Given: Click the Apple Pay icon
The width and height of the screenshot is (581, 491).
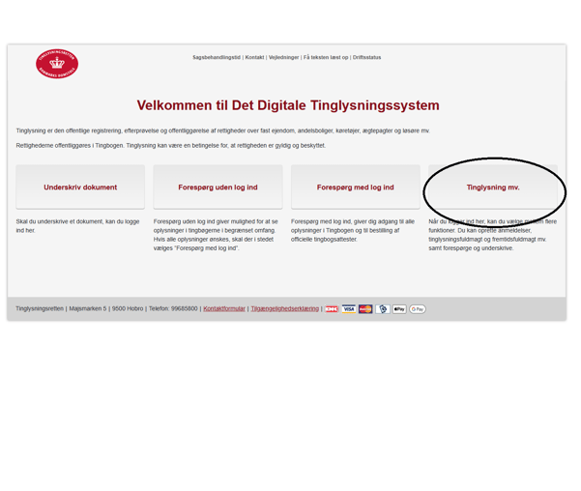Looking at the screenshot, I should tap(399, 309).
